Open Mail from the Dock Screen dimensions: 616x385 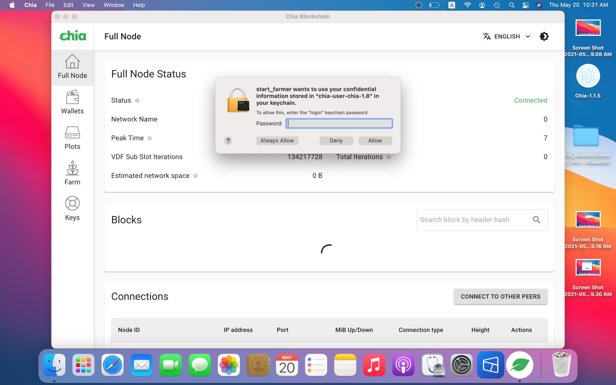pyautogui.click(x=142, y=365)
